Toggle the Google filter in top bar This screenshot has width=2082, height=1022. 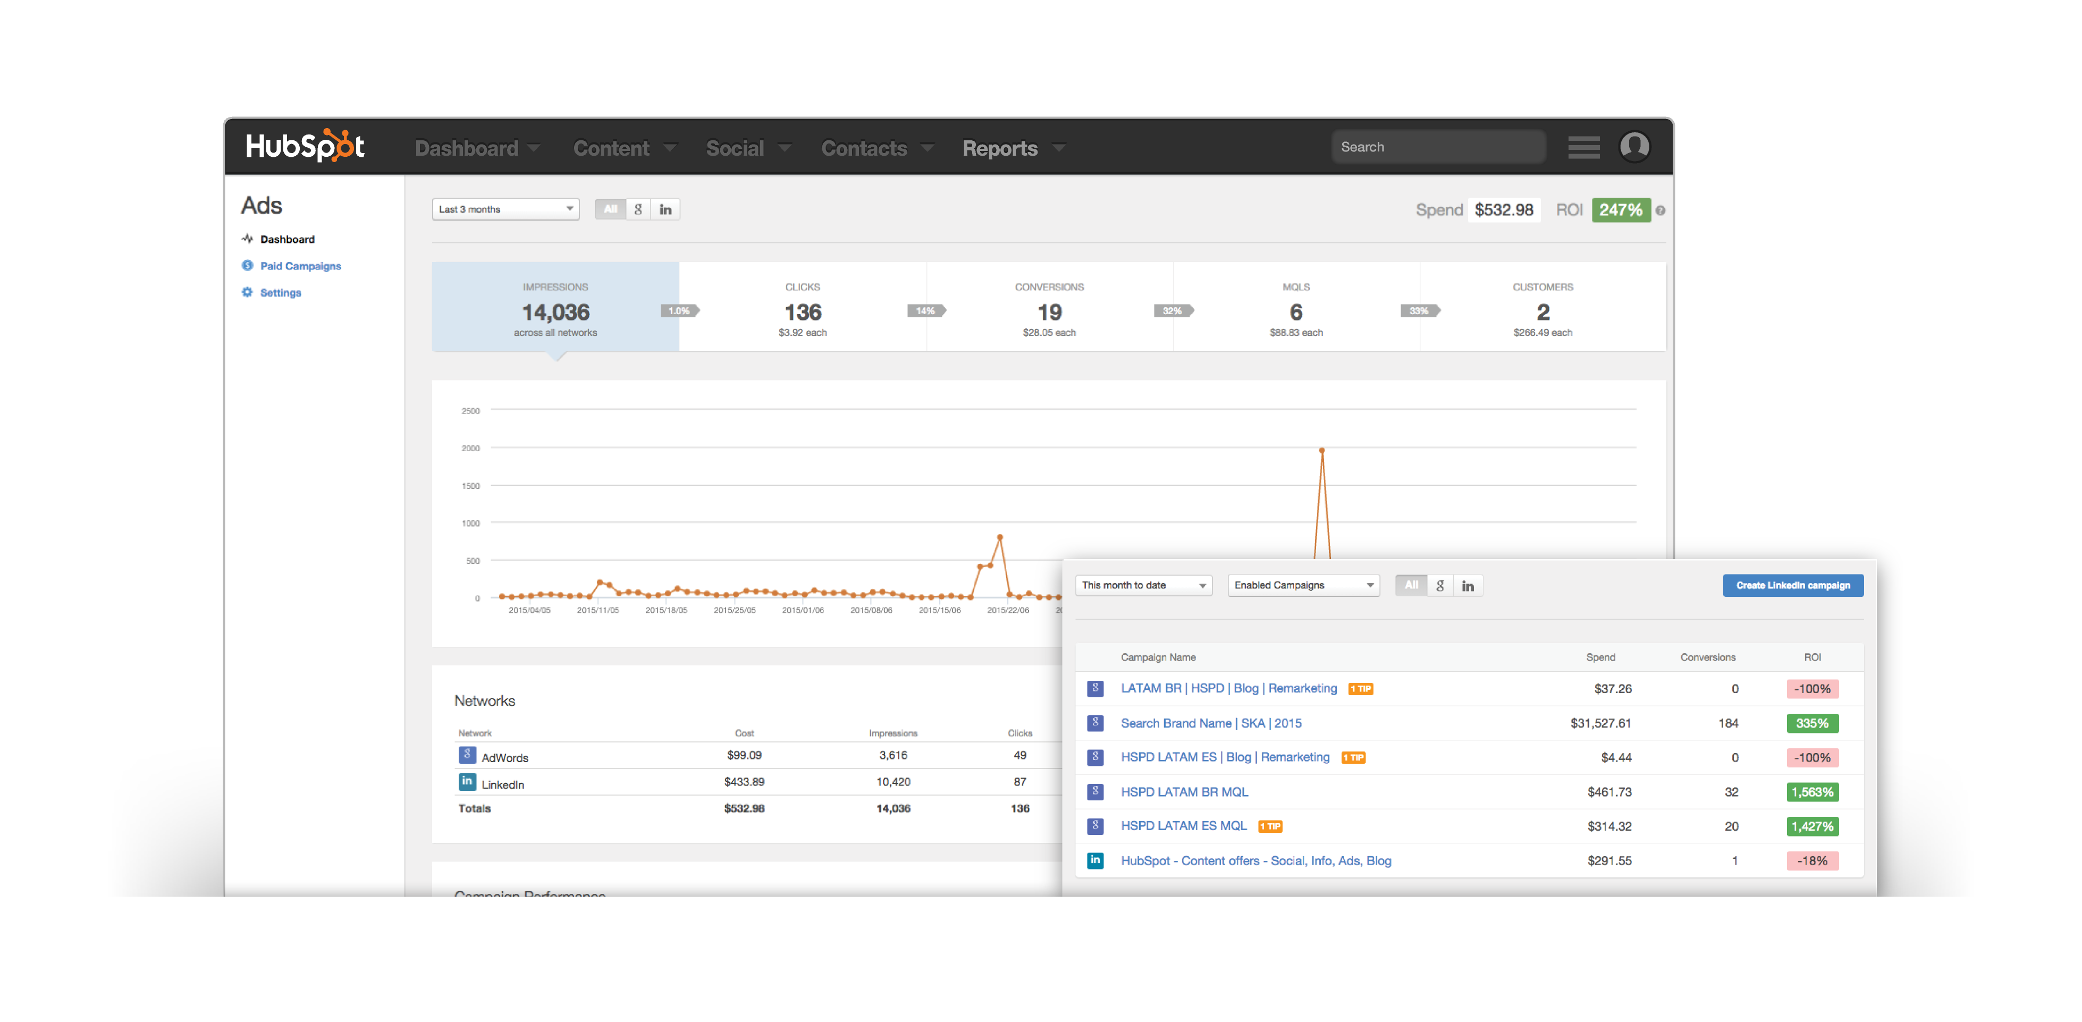point(638,209)
